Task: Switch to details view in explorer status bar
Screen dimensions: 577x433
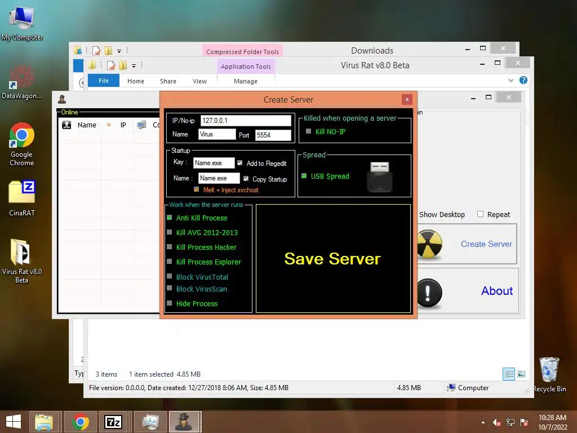Action: pos(509,374)
